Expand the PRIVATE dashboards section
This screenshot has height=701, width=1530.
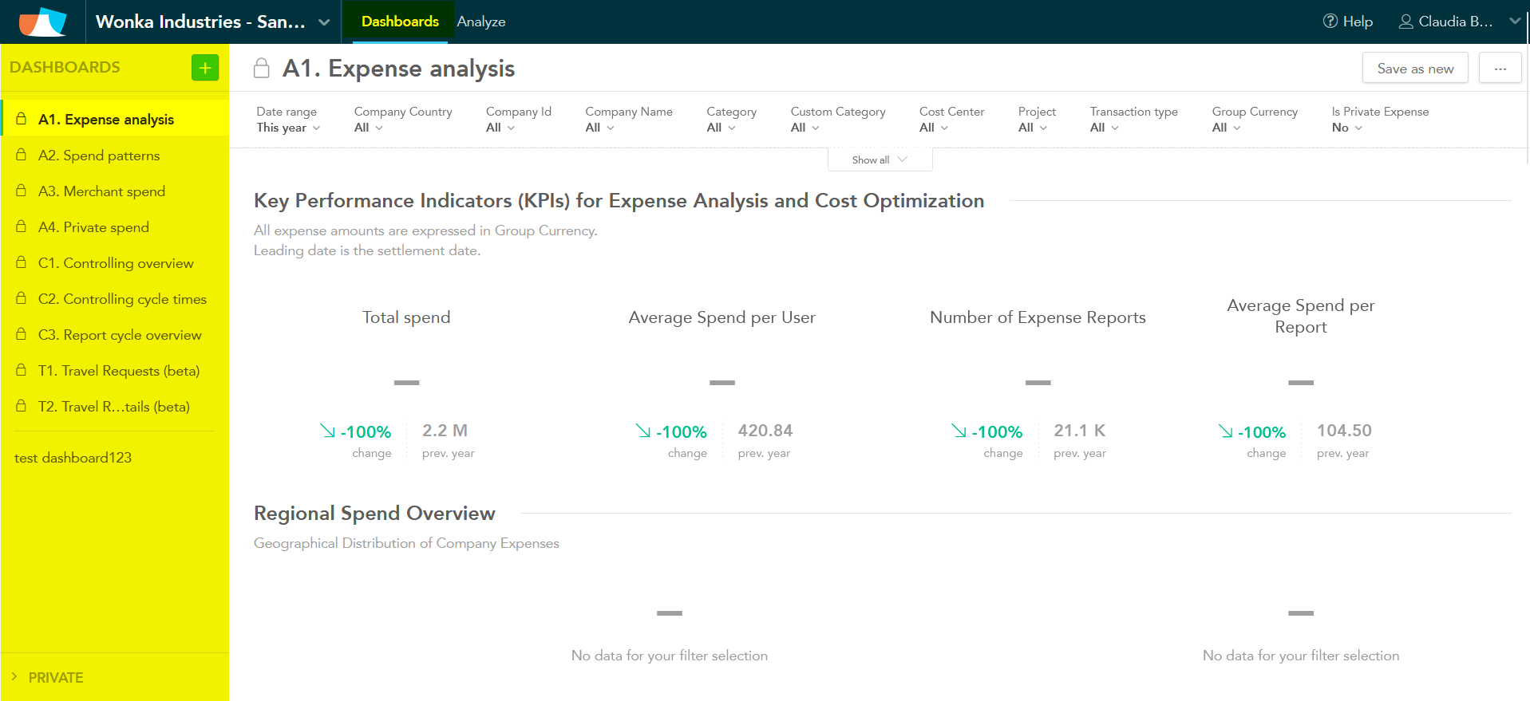click(48, 677)
